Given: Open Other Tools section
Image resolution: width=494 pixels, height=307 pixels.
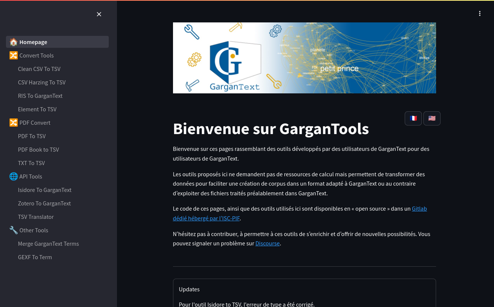Looking at the screenshot, I should tap(57, 230).
